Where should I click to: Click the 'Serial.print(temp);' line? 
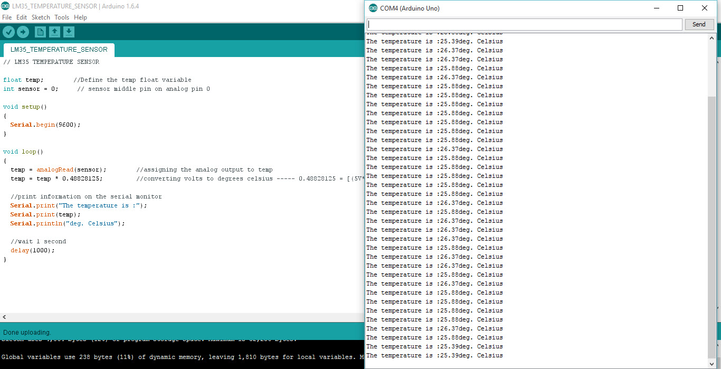(45, 214)
